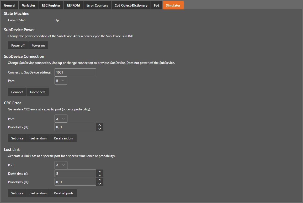Click Set once under CRC Error
This screenshot has width=303, height=203.
click(x=17, y=138)
